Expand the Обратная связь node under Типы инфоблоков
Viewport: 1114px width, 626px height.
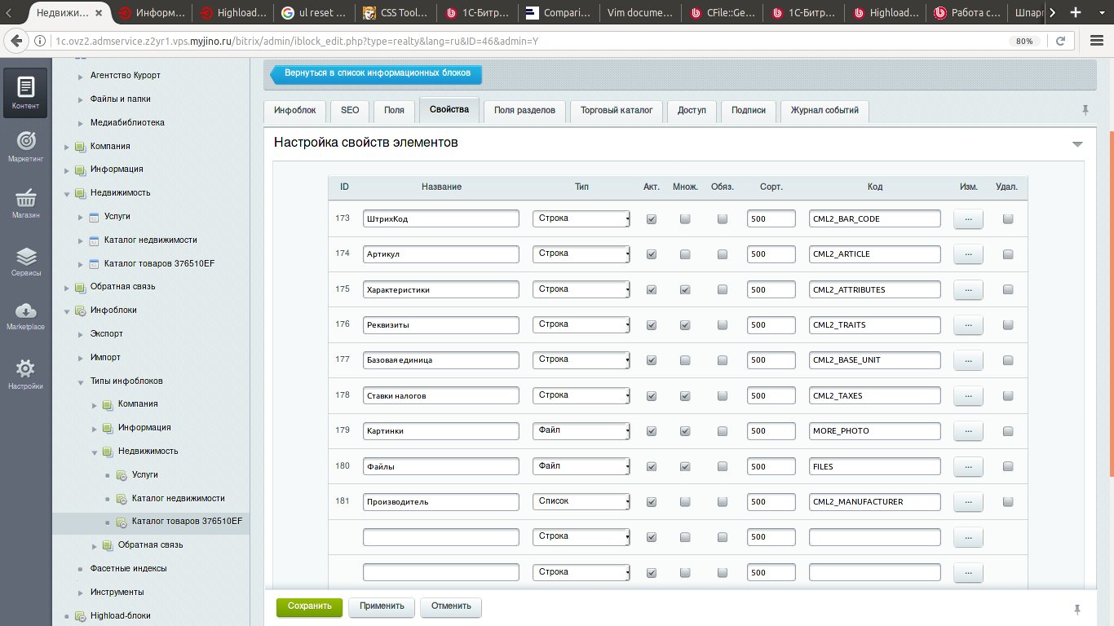tap(95, 545)
